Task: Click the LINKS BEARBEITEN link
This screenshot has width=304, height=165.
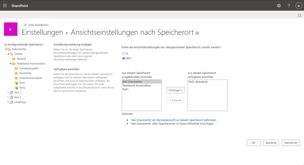Action: click(x=38, y=25)
